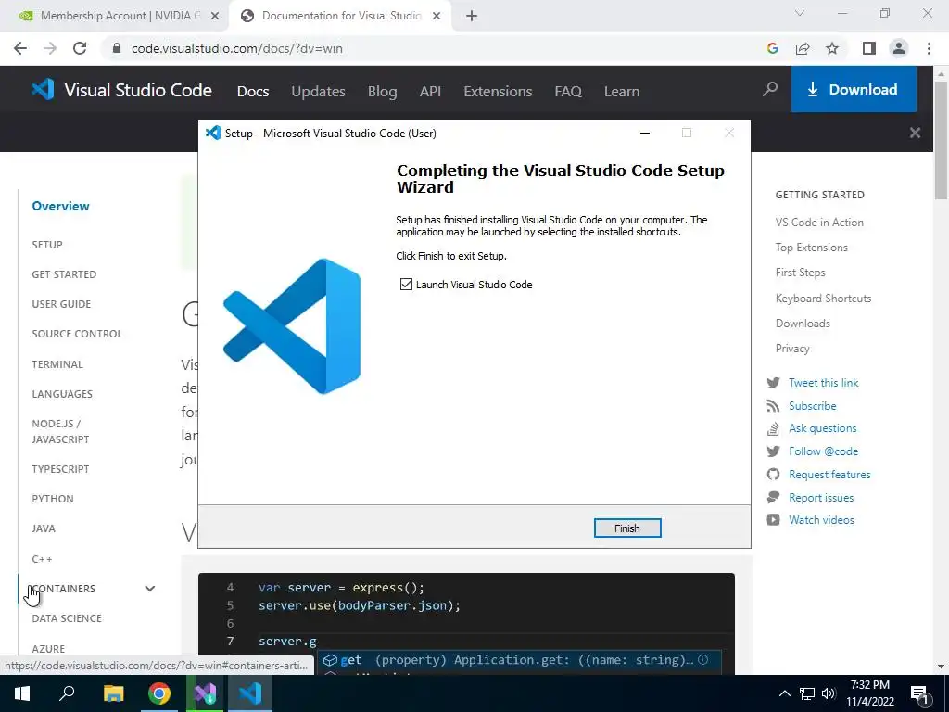Open C++ section in sidebar
This screenshot has height=712, width=949.
click(x=42, y=559)
